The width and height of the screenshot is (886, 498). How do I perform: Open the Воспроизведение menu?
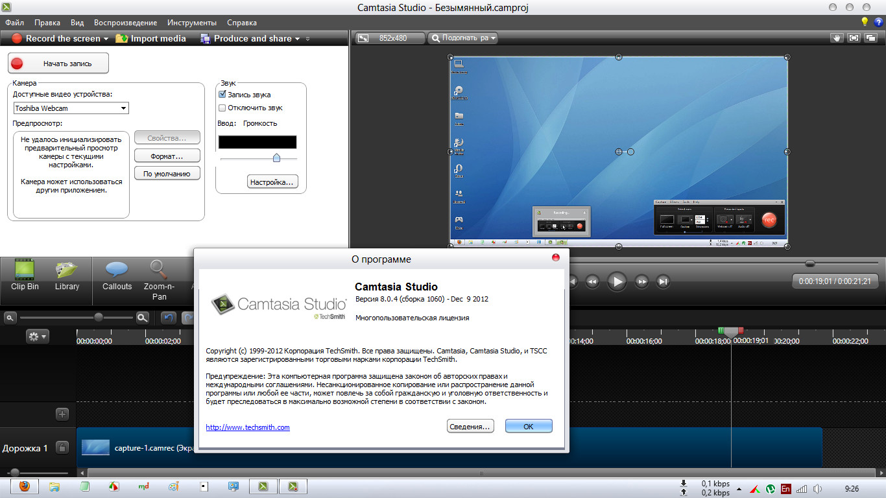(x=125, y=23)
